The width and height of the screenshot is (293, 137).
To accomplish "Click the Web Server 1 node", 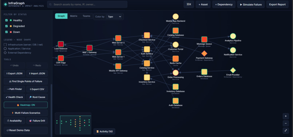I will 118,52.
